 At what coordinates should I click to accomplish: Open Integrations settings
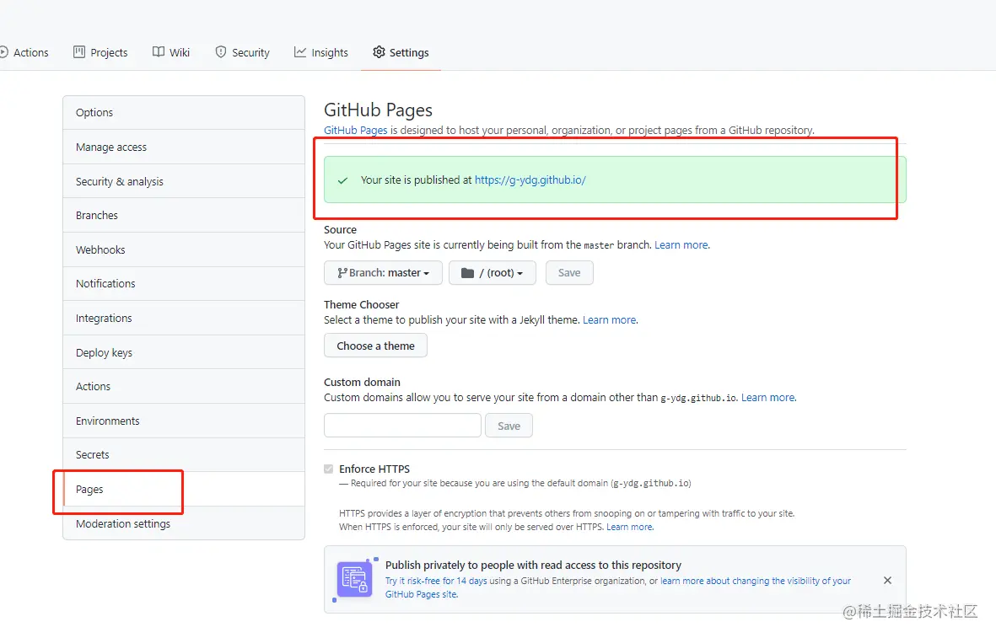click(184, 318)
